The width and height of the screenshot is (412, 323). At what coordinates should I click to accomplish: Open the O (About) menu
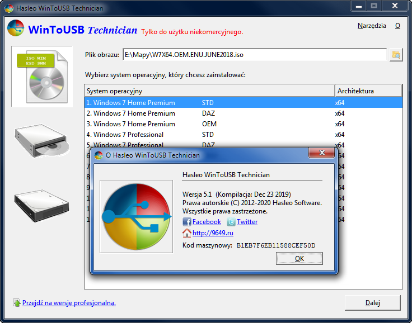[397, 26]
